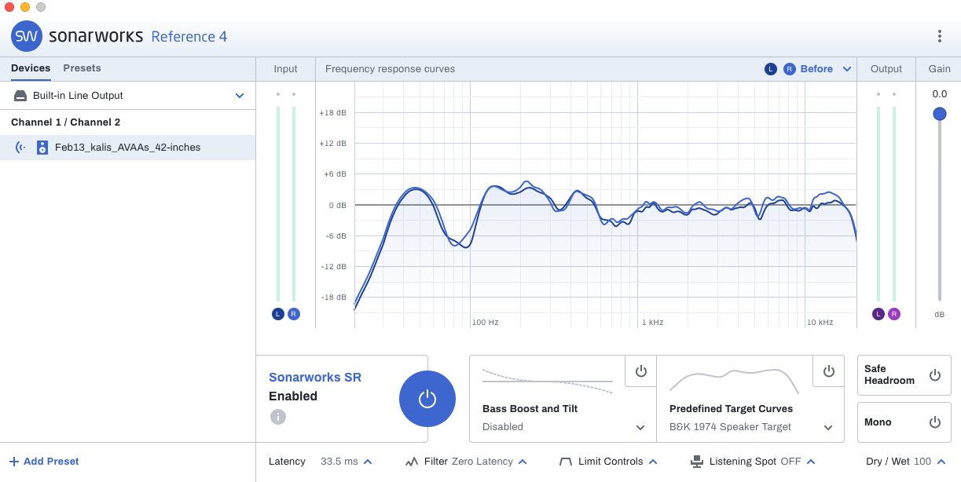Viewport: 961px width, 482px height.
Task: Click the Enabled status text
Action: coord(293,396)
